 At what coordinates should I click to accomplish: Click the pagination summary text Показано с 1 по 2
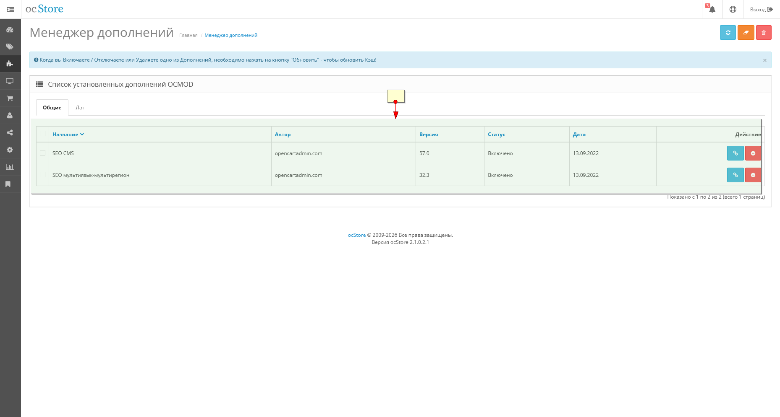point(716,197)
